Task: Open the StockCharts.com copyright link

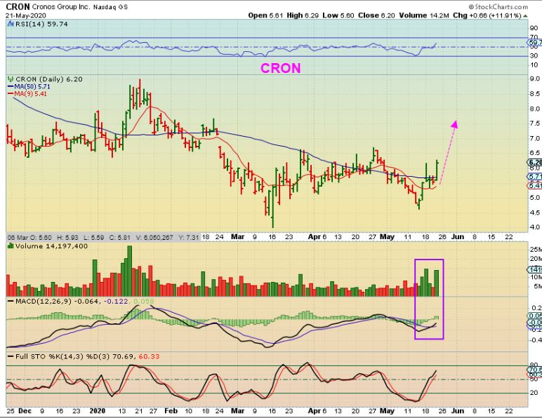Action: [x=498, y=7]
